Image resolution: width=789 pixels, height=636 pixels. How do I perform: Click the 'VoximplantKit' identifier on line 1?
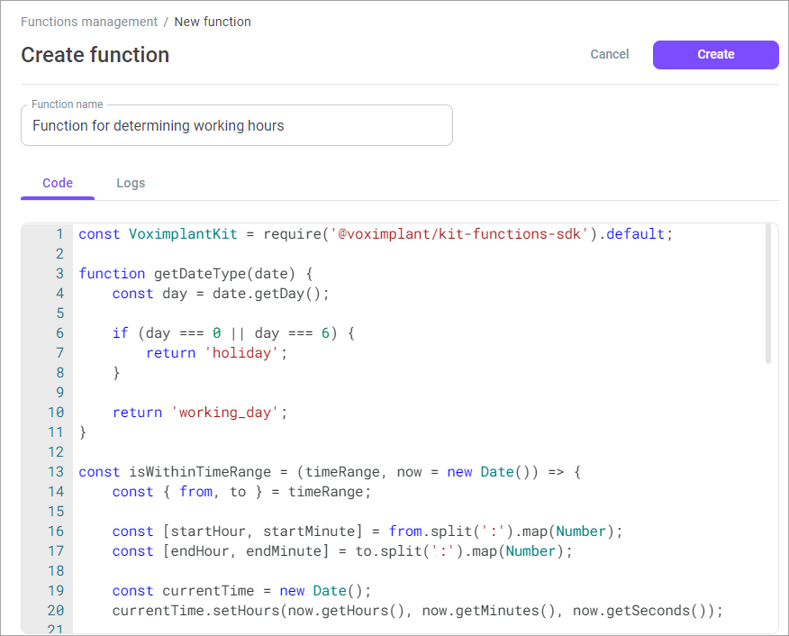pyautogui.click(x=183, y=234)
